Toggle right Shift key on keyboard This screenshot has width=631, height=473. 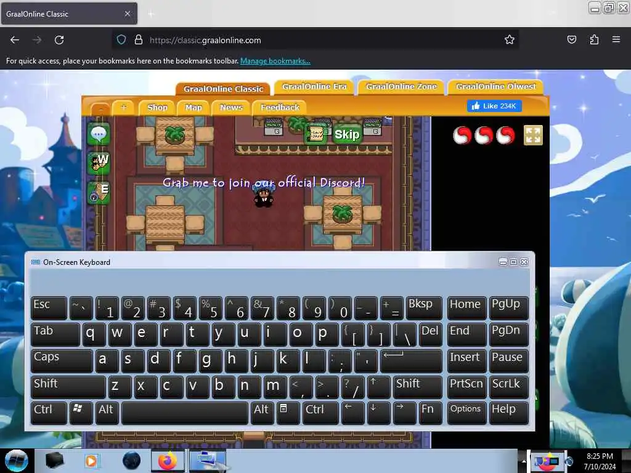click(417, 387)
